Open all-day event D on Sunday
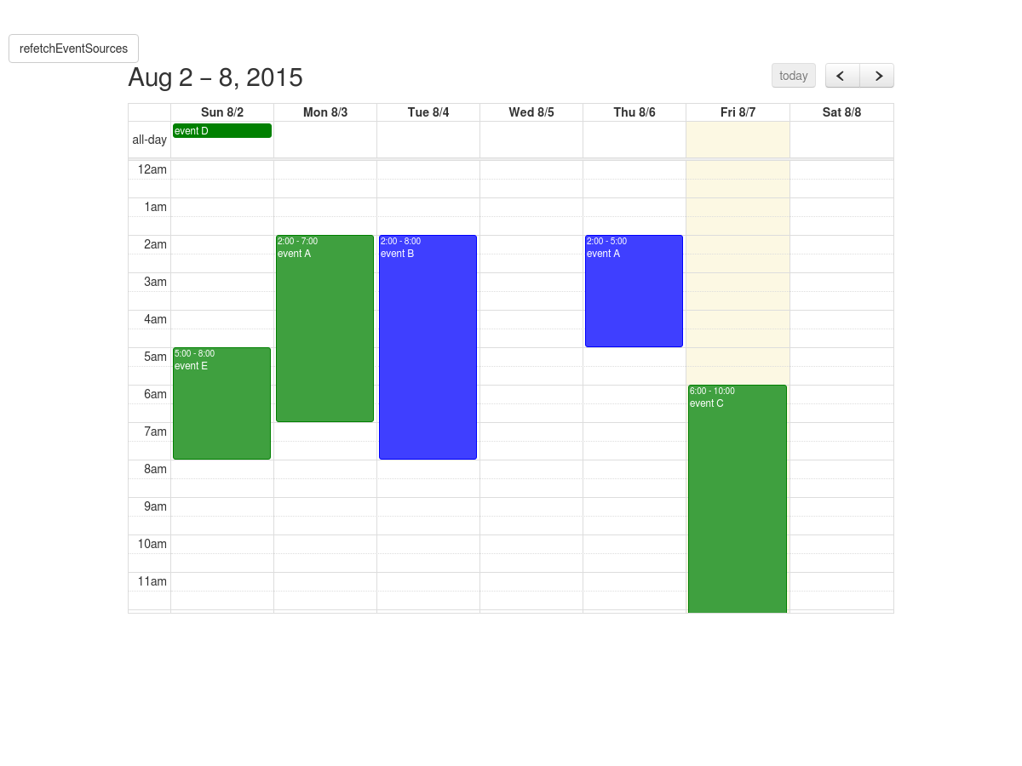Viewport: 1022px width, 766px height. [222, 130]
